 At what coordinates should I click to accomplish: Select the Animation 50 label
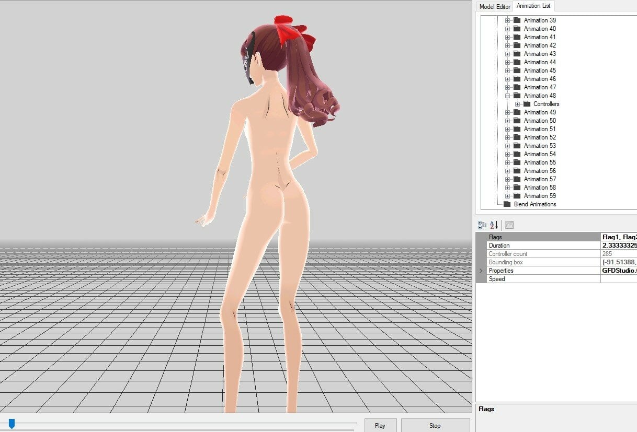(540, 121)
